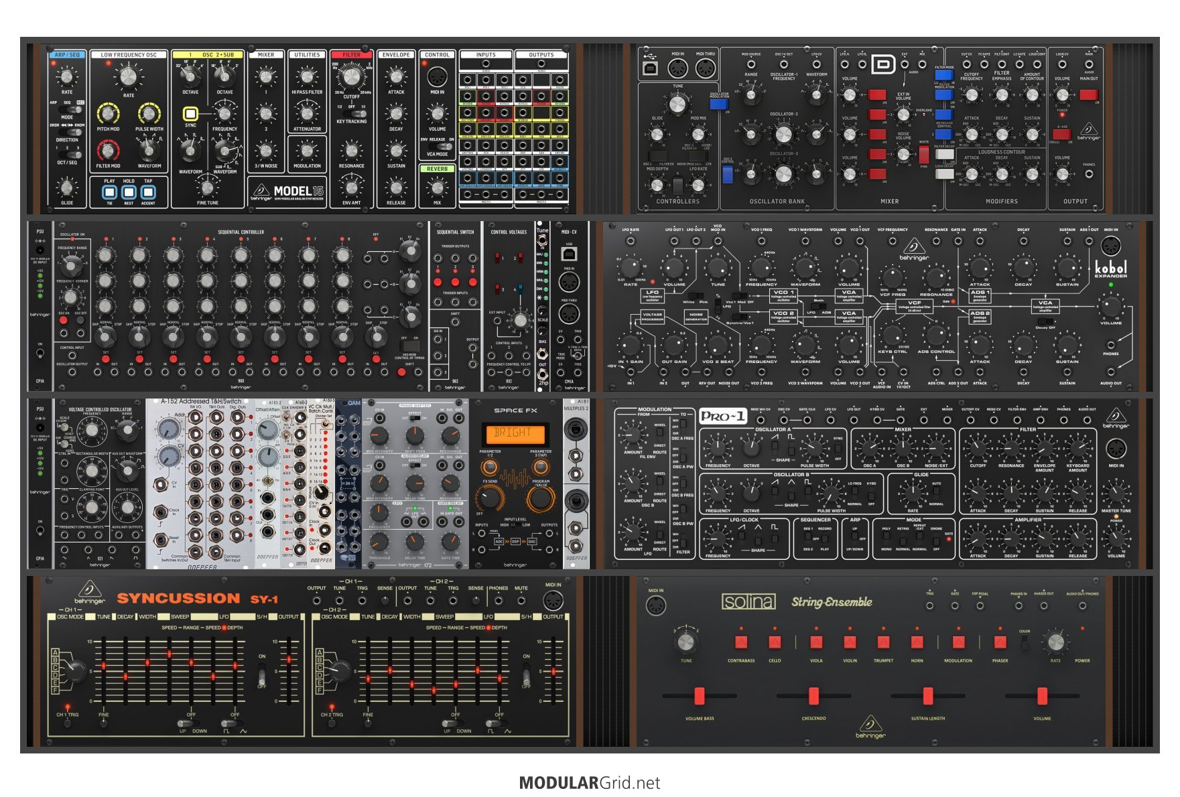Screen dimensions: 1180x797
Task: Toggle the A-440 red switch on Model D
Action: [1061, 134]
